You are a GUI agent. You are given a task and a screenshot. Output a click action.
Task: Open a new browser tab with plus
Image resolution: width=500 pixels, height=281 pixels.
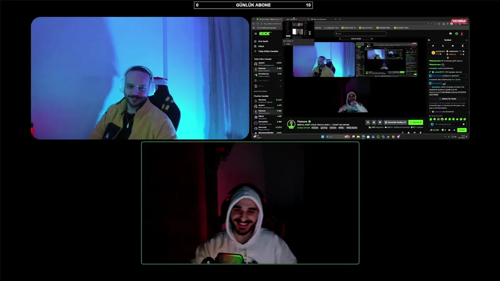pyautogui.click(x=339, y=19)
